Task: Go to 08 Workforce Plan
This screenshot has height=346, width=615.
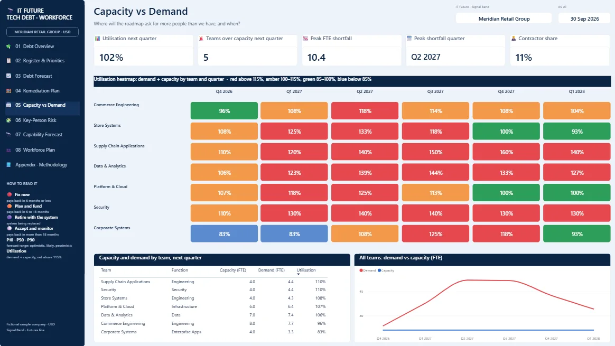Action: tap(35, 150)
